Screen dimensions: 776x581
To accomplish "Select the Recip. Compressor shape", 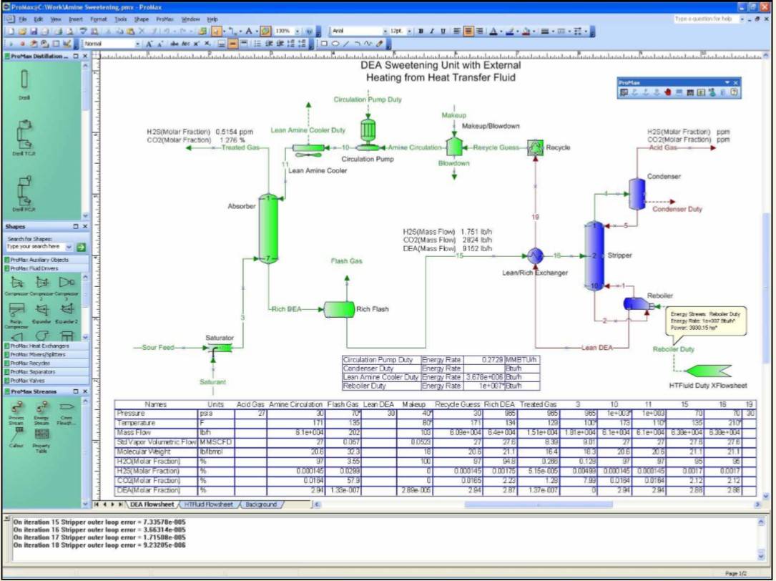I will 16,315.
